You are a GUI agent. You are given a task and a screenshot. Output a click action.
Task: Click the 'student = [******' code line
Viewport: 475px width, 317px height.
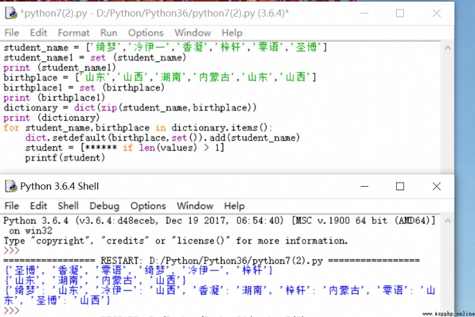125,148
